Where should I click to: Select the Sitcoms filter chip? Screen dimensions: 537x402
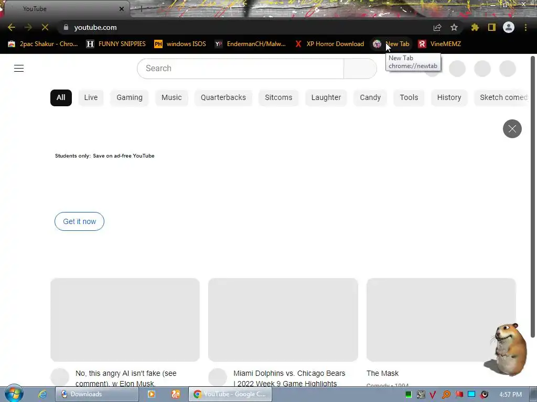pos(278,98)
